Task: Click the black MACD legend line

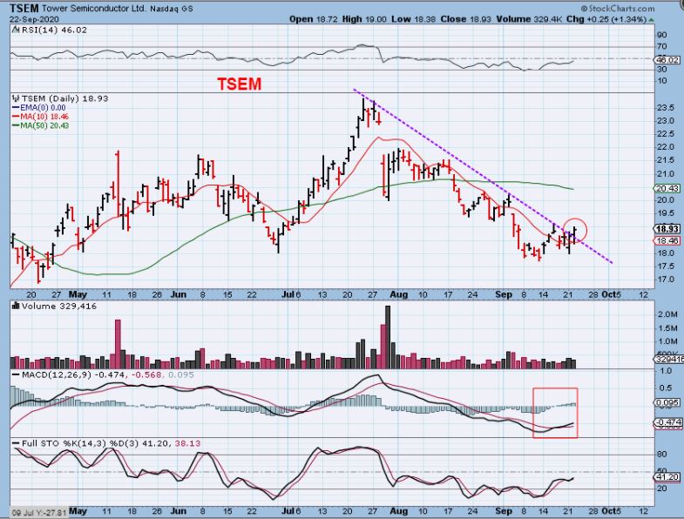Action: [17, 374]
